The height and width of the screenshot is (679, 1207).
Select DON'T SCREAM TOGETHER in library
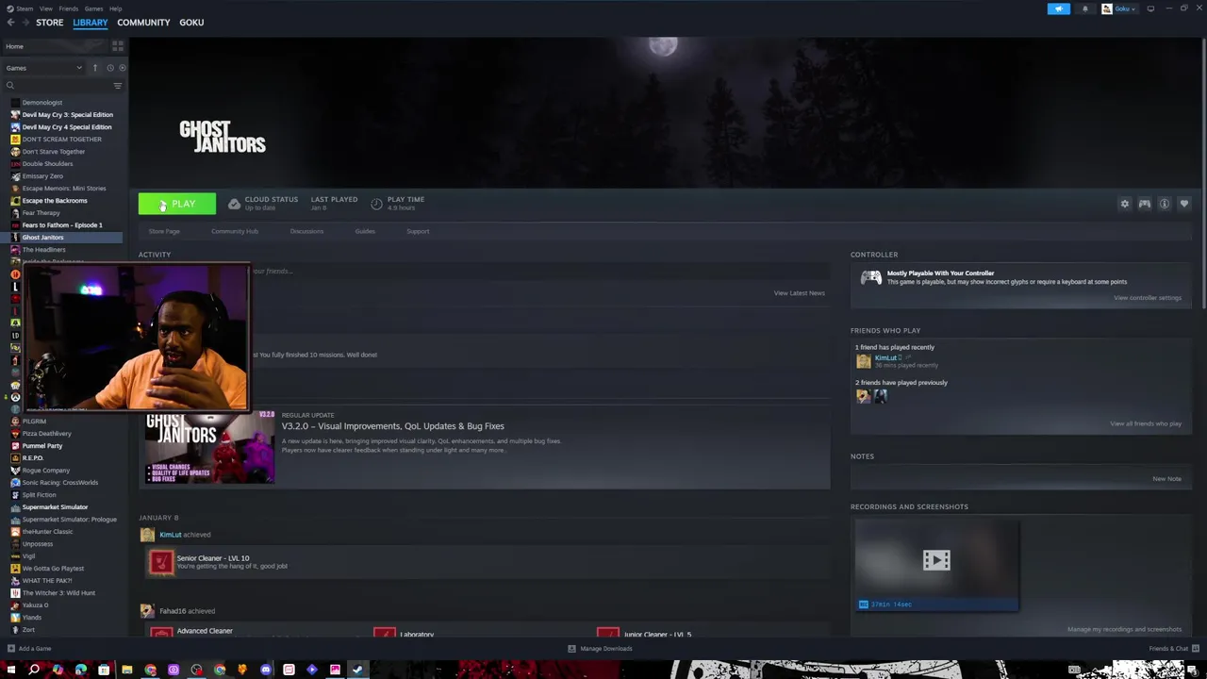[62, 139]
